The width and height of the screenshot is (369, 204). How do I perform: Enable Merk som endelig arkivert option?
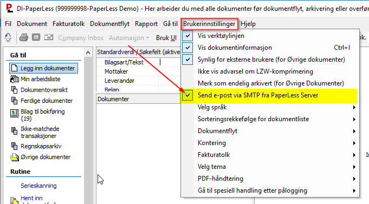click(270, 83)
